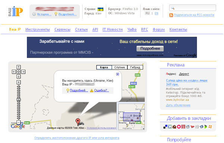Bookmark page on Yahoo
224x143 pixels.
192,127
